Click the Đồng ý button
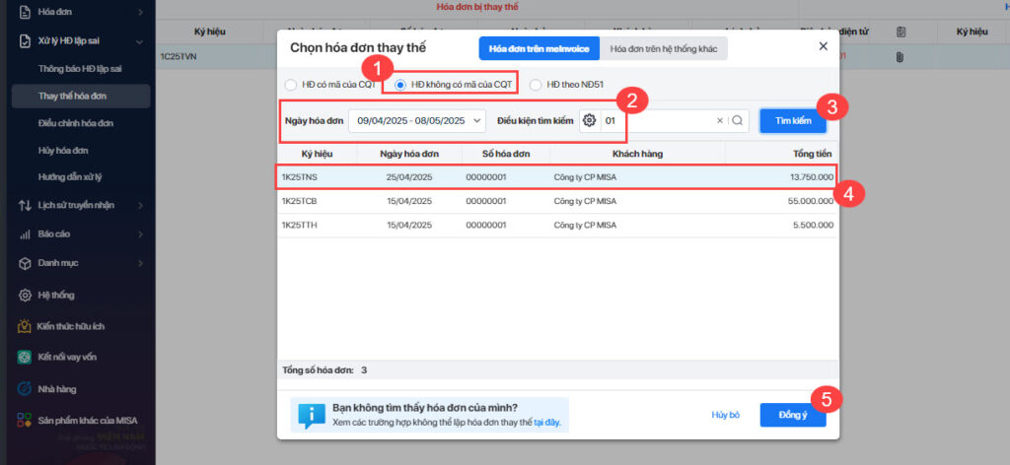The width and height of the screenshot is (1010, 465). tap(793, 415)
